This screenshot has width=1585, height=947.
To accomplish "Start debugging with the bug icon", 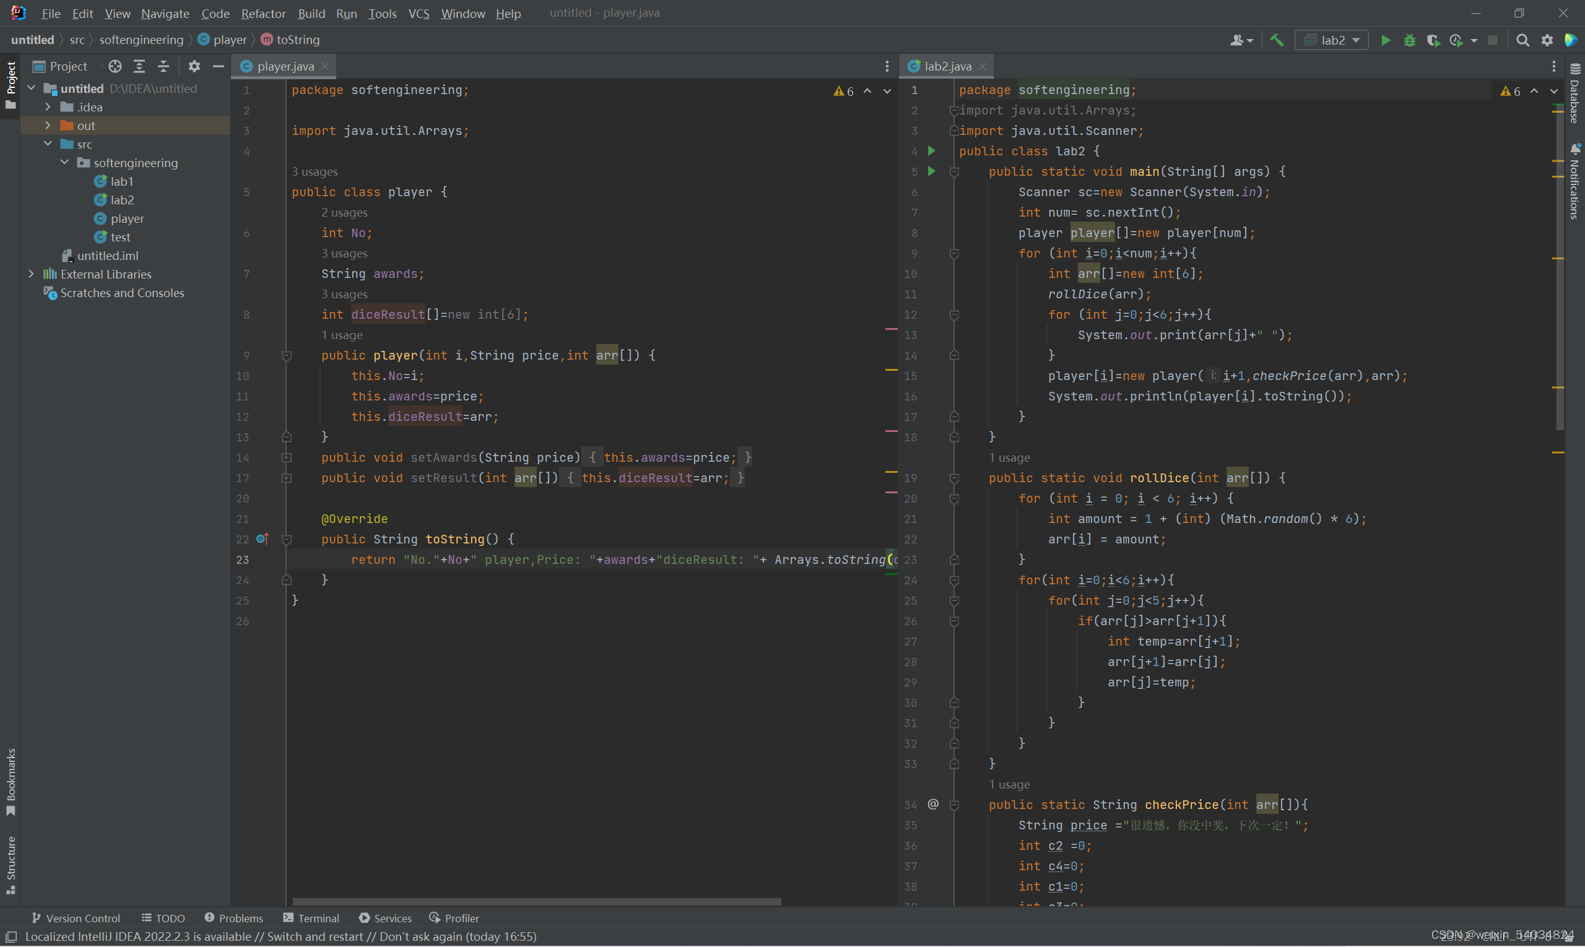I will click(x=1409, y=40).
